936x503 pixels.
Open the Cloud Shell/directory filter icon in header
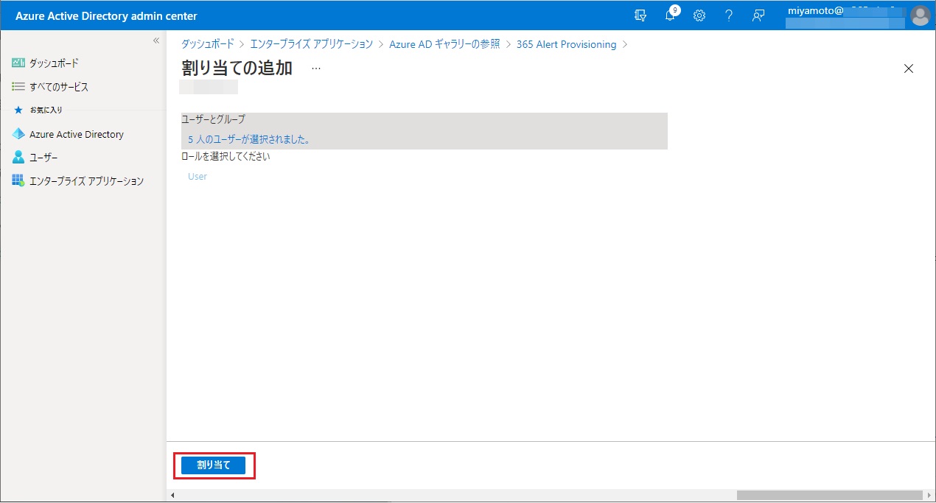[640, 15]
